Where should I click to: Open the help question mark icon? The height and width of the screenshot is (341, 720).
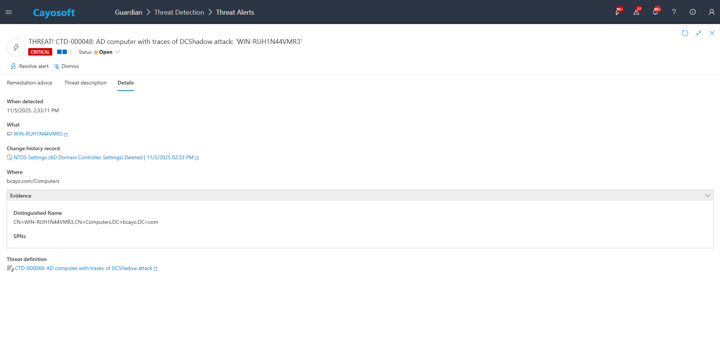674,12
